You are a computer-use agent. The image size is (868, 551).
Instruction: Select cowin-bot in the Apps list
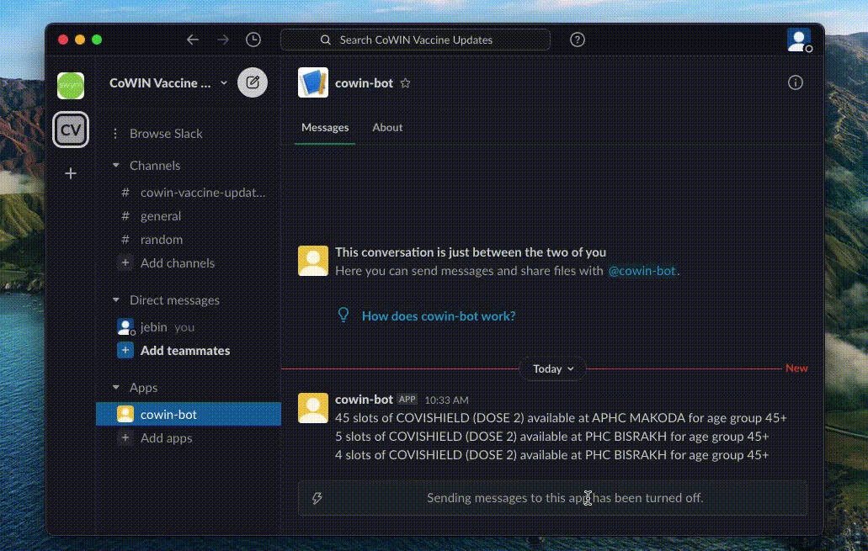point(189,414)
